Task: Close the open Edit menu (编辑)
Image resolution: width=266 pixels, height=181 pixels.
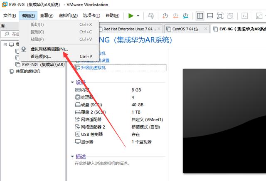Action: pos(28,16)
